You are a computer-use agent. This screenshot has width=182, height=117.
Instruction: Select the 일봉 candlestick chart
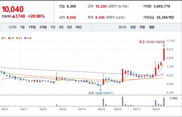pyautogui.click(x=133, y=27)
